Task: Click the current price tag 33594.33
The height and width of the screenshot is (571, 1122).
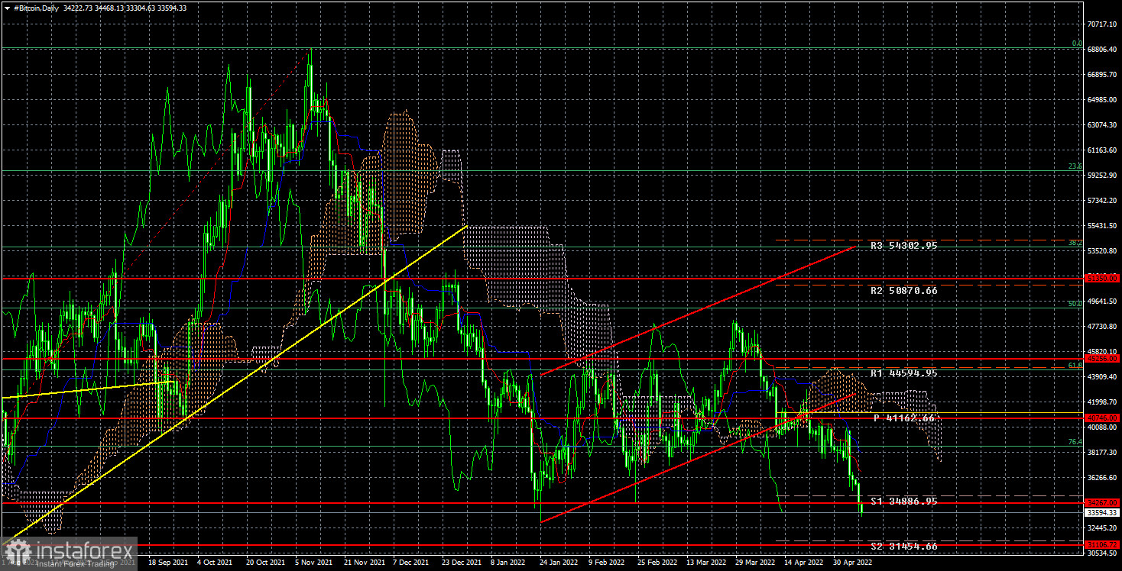Action: pos(1103,513)
